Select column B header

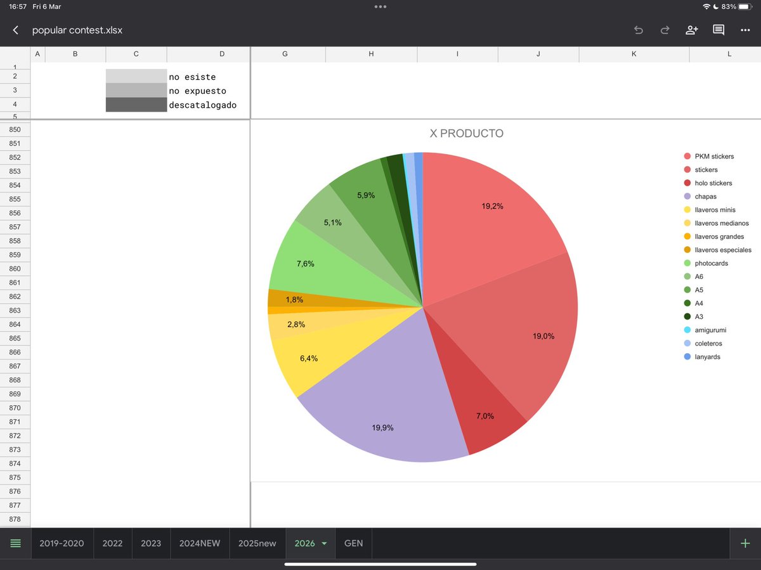[x=75, y=54]
